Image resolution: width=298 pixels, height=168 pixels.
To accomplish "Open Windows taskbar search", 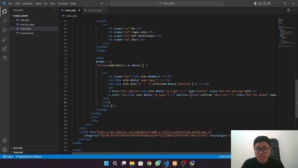I will coord(115,163).
